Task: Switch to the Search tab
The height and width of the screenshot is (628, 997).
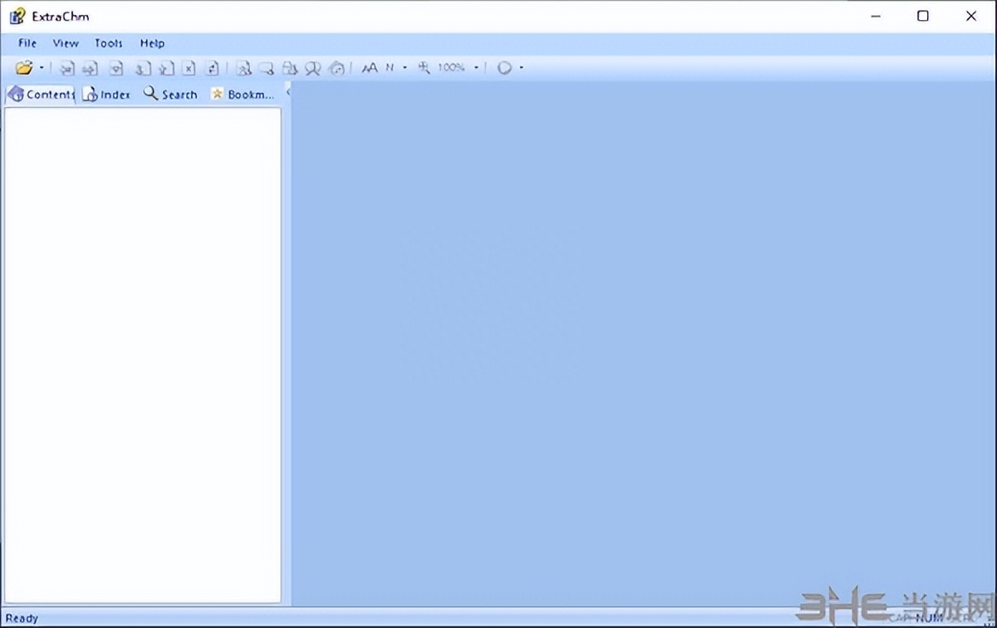Action: (170, 95)
